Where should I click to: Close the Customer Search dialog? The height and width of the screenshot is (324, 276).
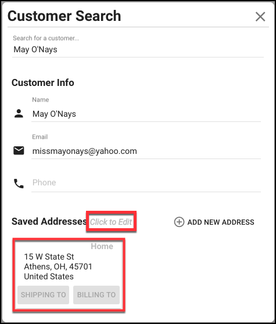260,16
